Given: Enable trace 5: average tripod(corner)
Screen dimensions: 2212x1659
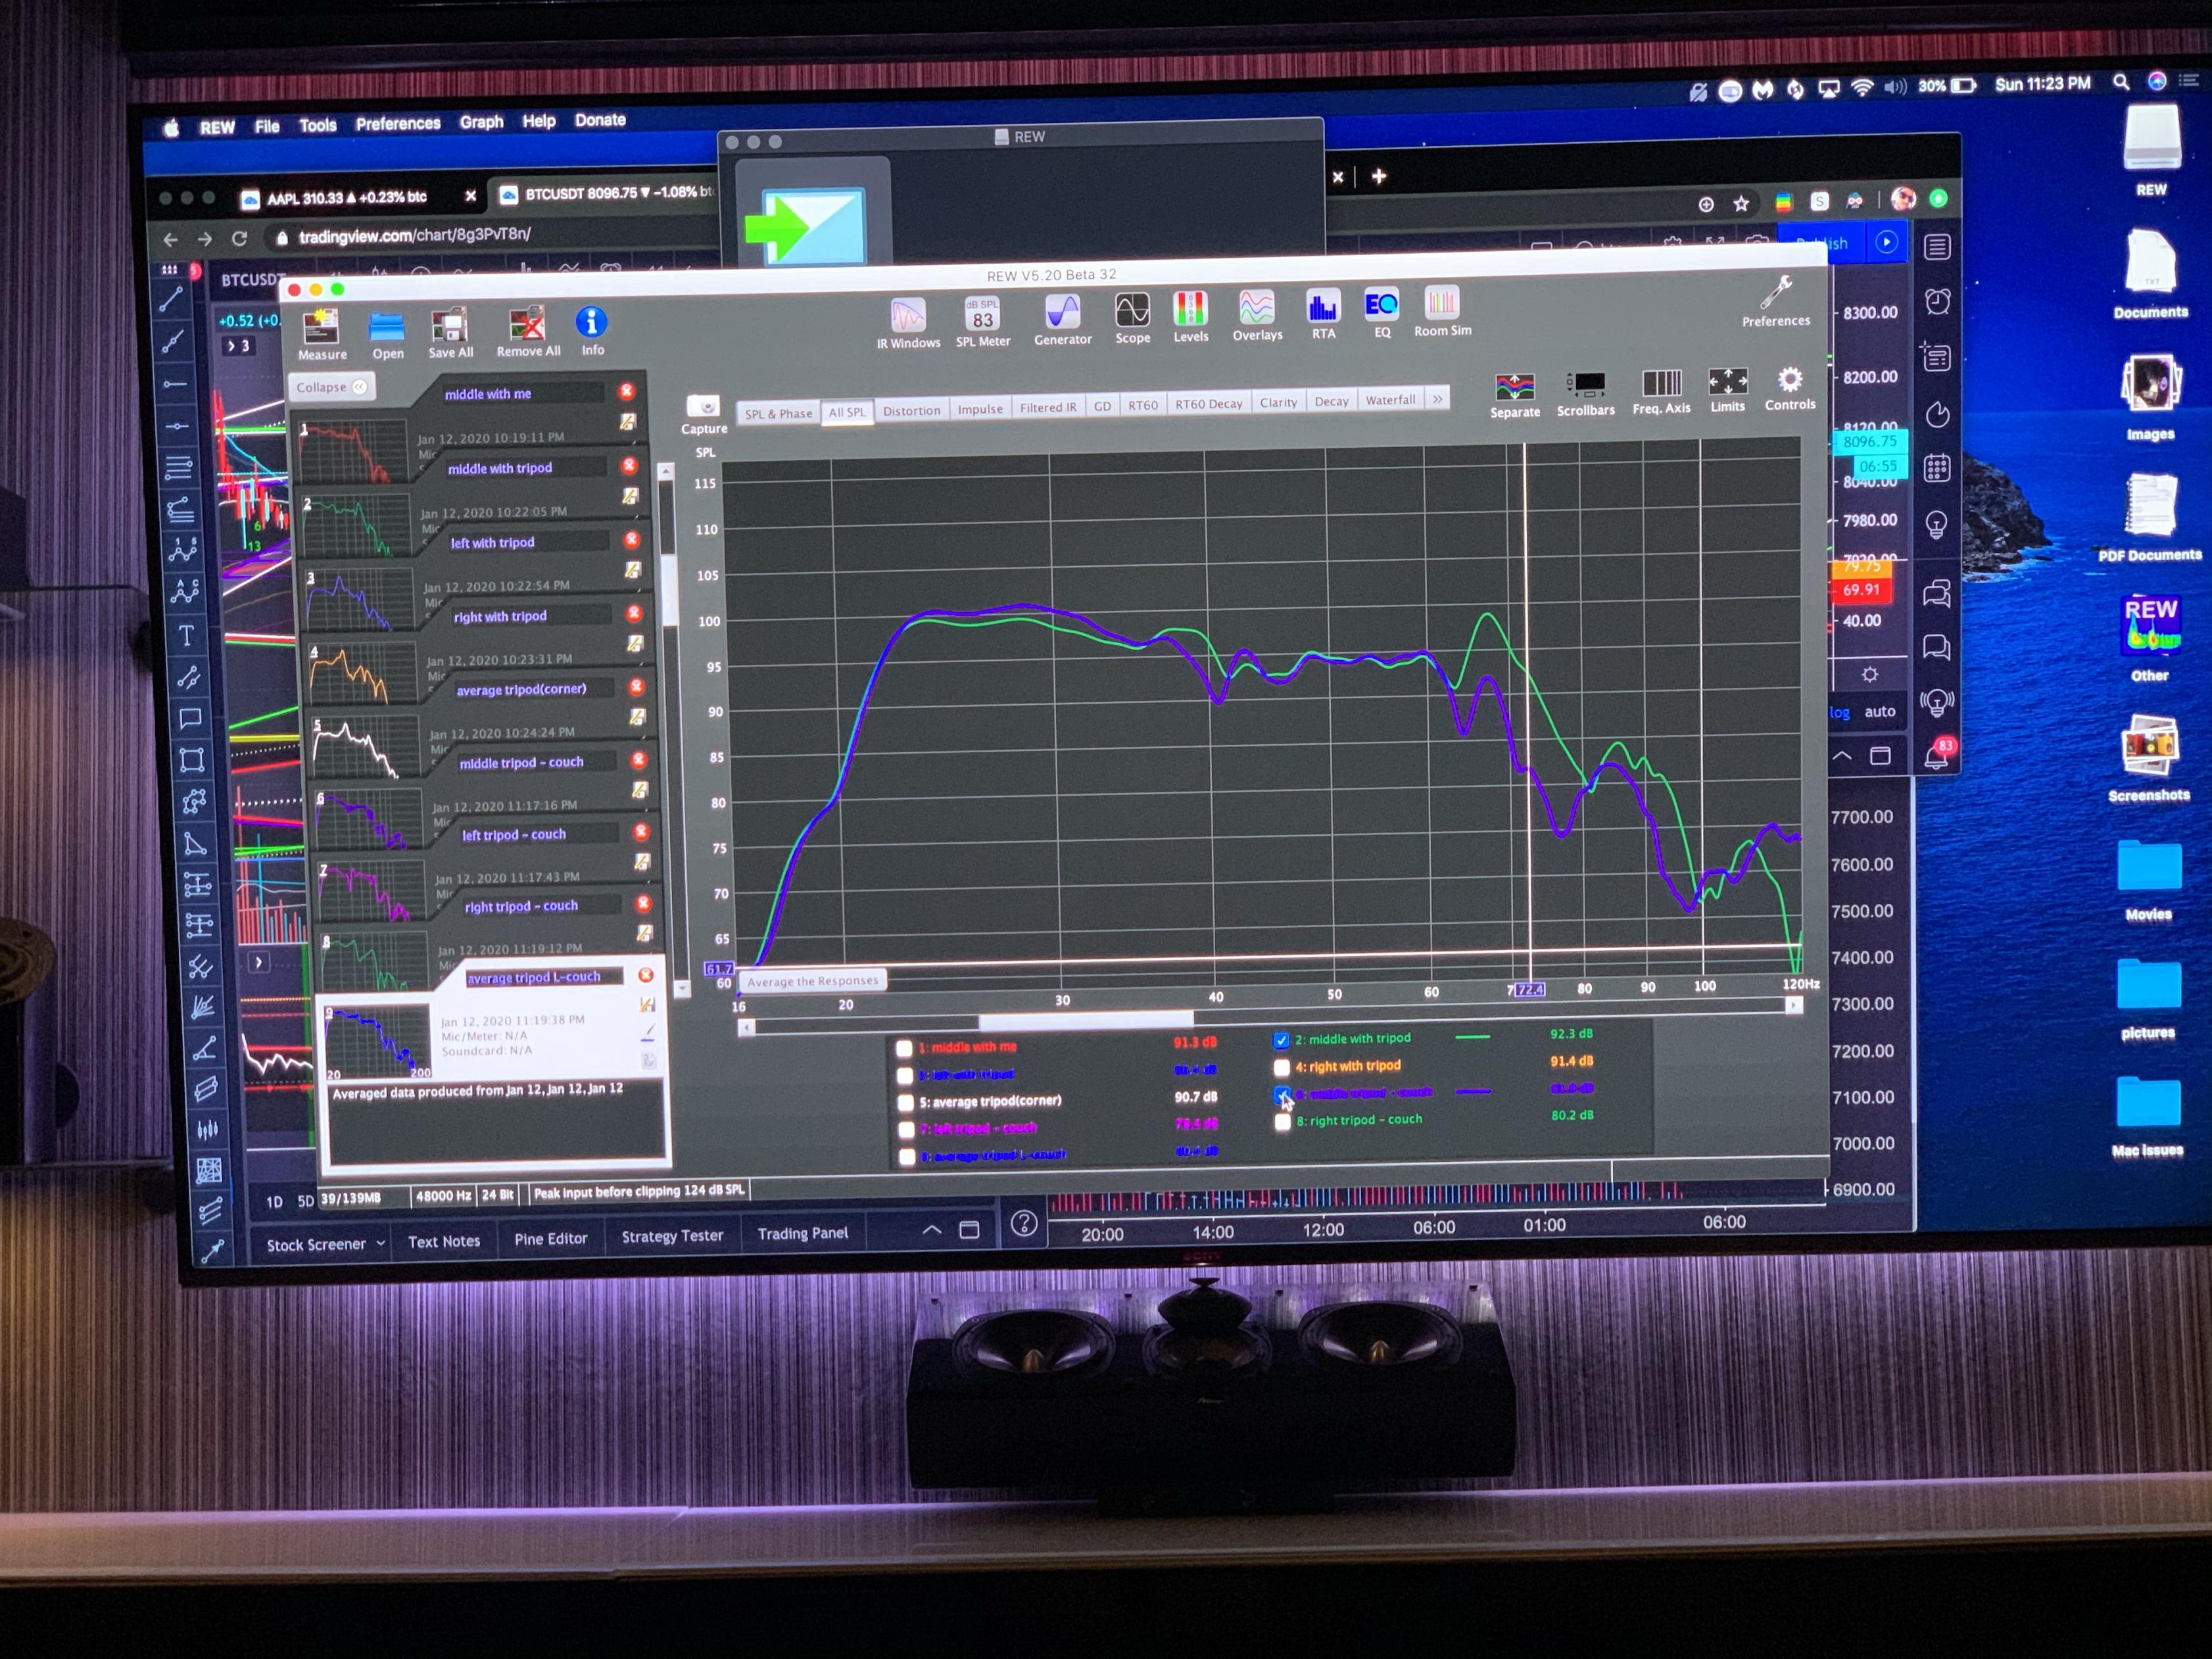Looking at the screenshot, I should tap(906, 1102).
